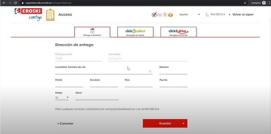Click the Cancelar link

point(65,123)
